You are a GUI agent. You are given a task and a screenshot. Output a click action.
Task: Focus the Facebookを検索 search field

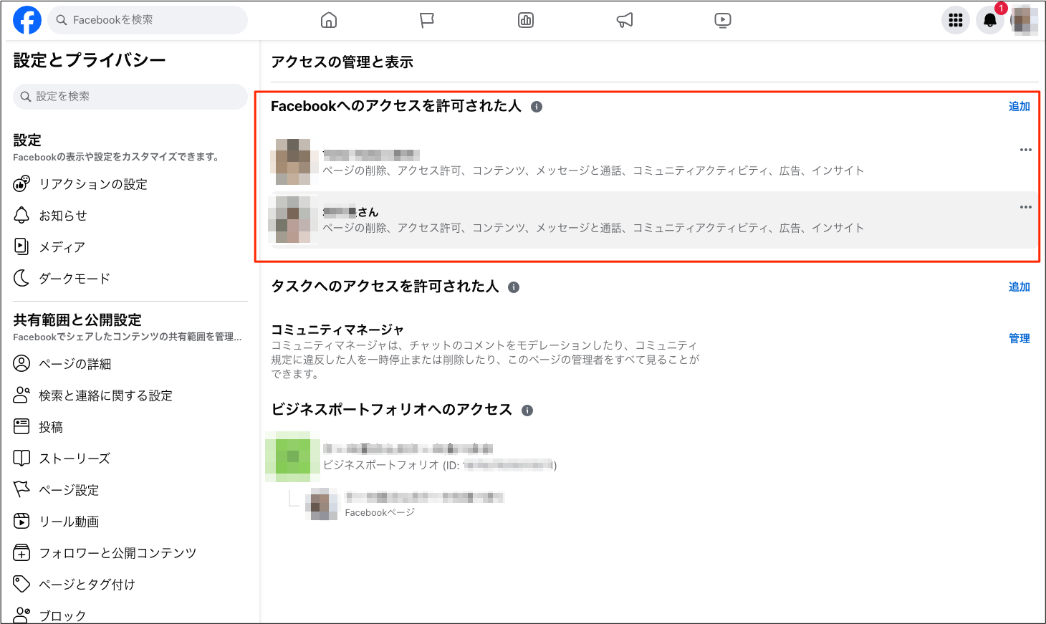coord(148,20)
